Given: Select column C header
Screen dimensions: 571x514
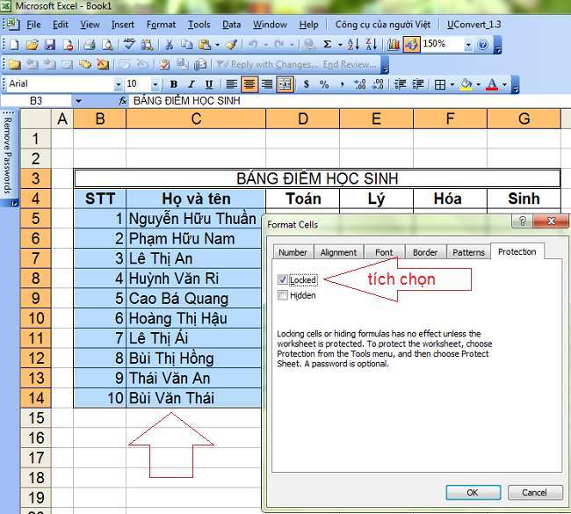Looking at the screenshot, I should click(196, 119).
